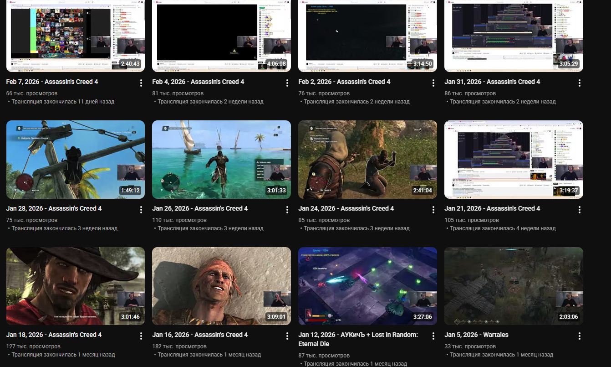
Task: Open the menu for Jan 16, 2026 video
Action: click(x=287, y=336)
